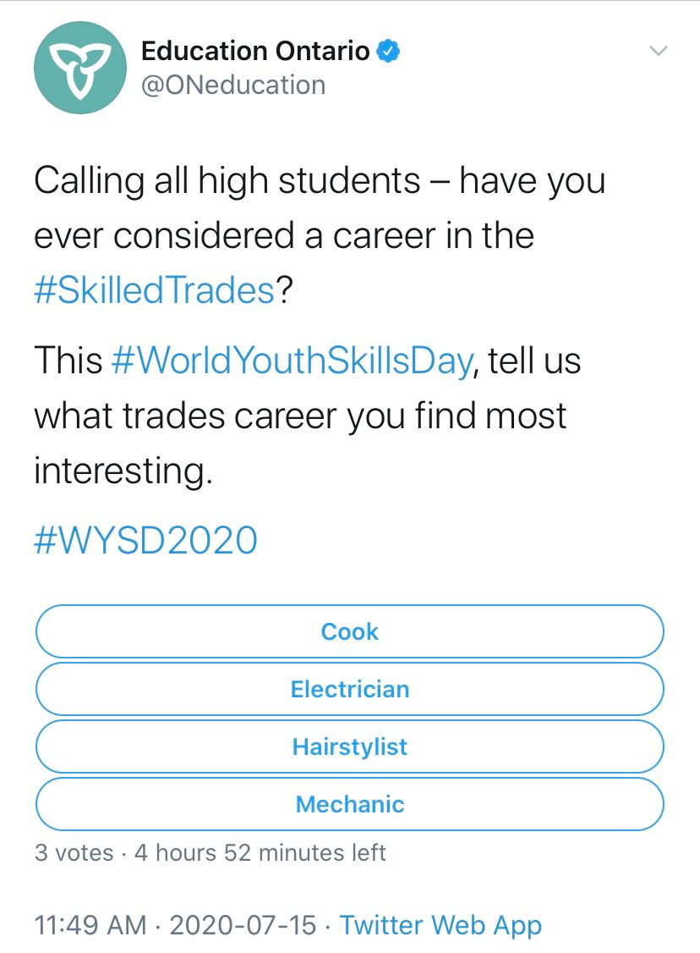Click the "what trades career" sentence
The height and width of the screenshot is (953, 700).
pyautogui.click(x=299, y=416)
